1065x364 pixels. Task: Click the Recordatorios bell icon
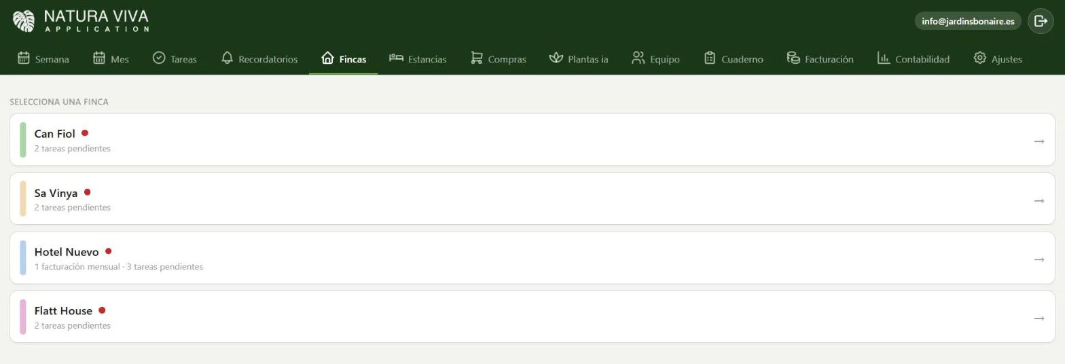[x=228, y=58]
